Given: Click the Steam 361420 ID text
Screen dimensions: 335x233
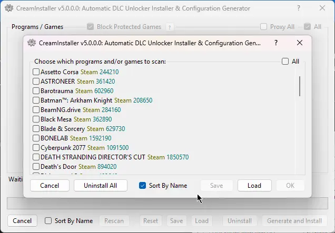Looking at the screenshot, I should [x=96, y=82].
